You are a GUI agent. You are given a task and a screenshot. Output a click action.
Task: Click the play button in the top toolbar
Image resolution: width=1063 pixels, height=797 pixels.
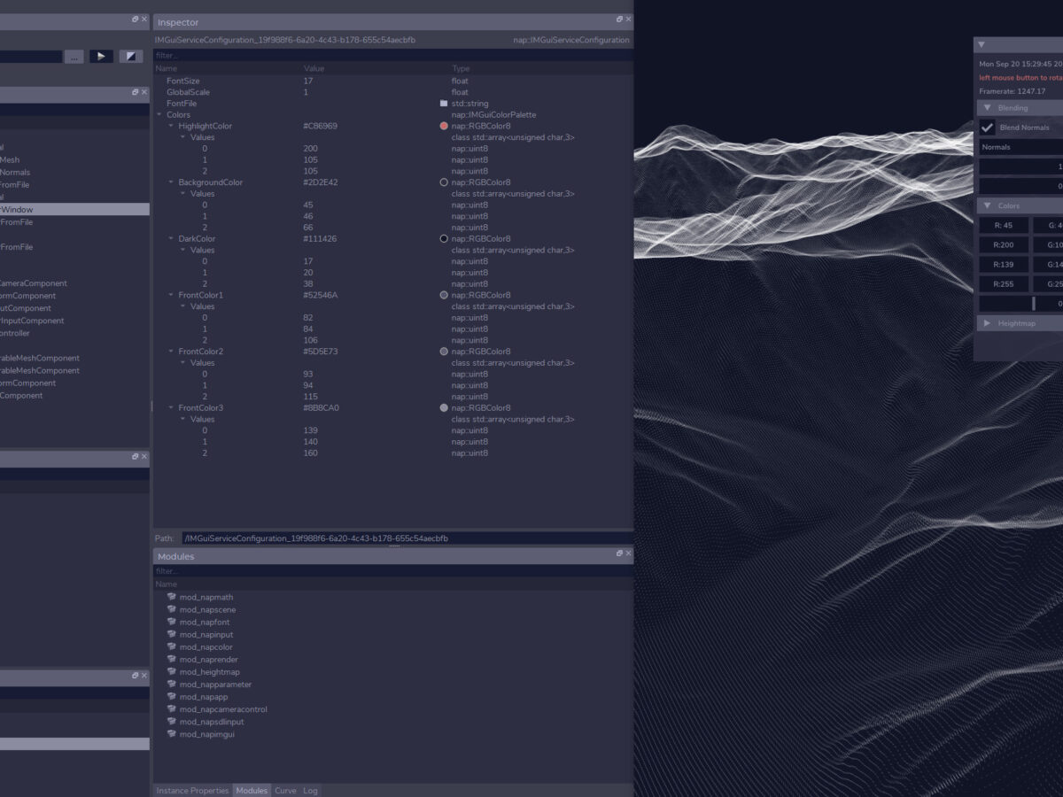click(101, 56)
